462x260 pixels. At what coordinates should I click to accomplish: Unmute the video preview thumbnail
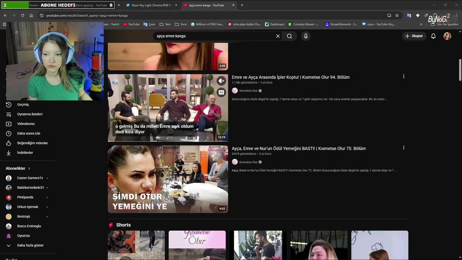pos(222,81)
